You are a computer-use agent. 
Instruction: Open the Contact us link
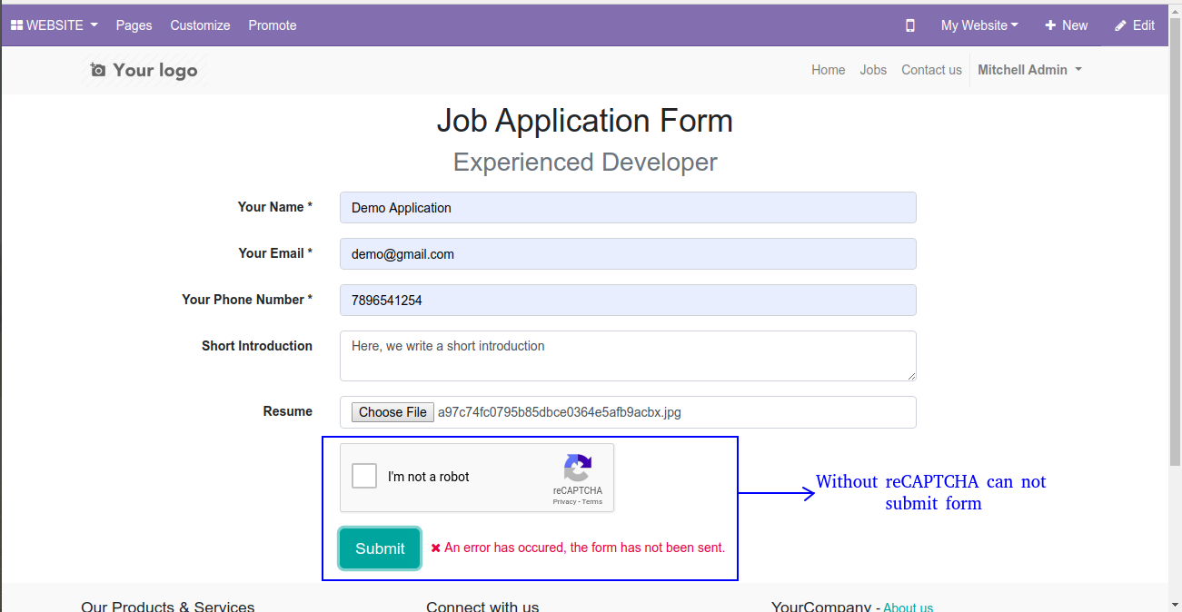coord(931,70)
